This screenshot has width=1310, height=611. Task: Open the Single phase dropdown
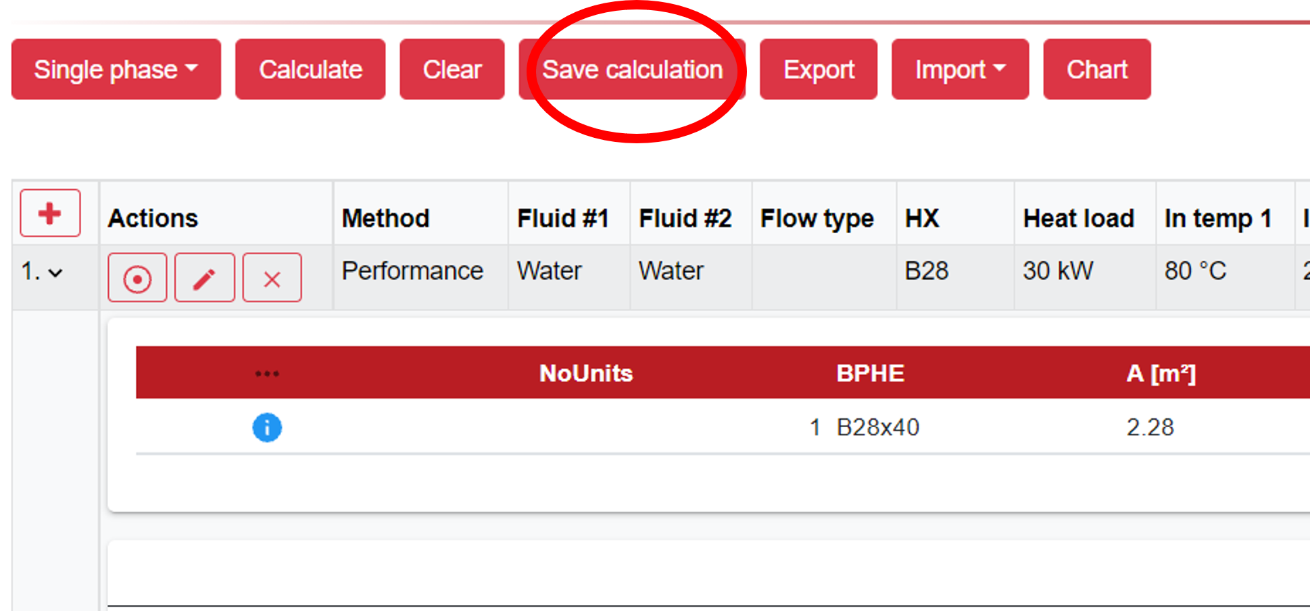[x=116, y=70]
